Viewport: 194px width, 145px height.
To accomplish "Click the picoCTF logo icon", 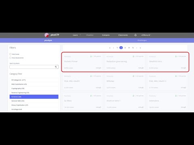I will pos(46,35).
